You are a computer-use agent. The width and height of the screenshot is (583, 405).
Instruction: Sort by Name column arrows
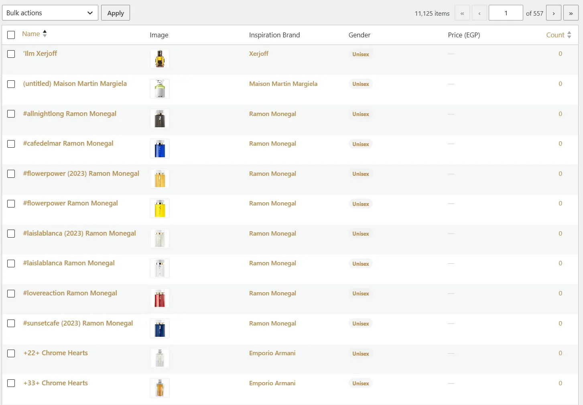point(45,34)
